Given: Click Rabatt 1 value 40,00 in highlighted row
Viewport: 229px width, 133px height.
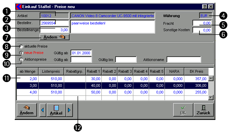Looking at the screenshot, I should pos(94,85).
